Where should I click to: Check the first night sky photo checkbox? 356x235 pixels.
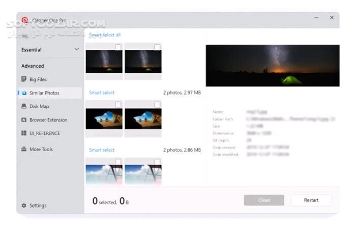click(x=118, y=47)
